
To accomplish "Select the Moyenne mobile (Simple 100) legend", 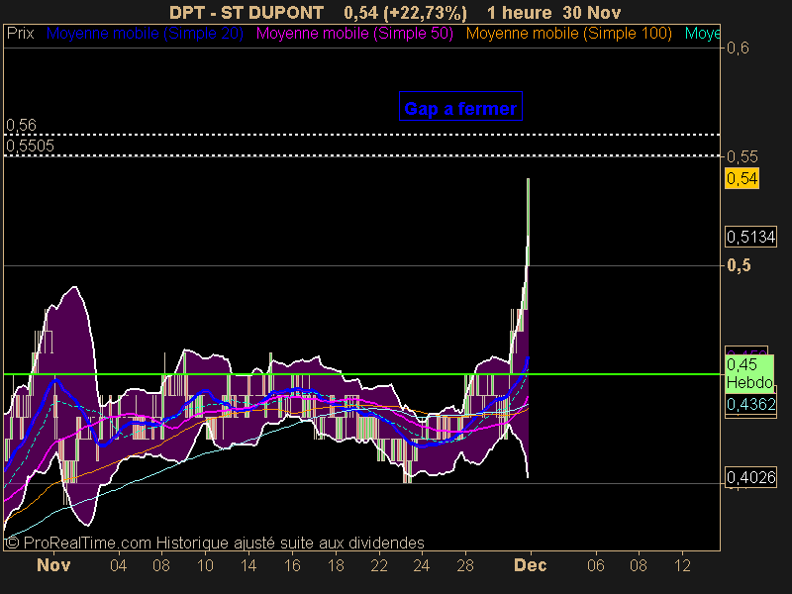I will coord(568,34).
